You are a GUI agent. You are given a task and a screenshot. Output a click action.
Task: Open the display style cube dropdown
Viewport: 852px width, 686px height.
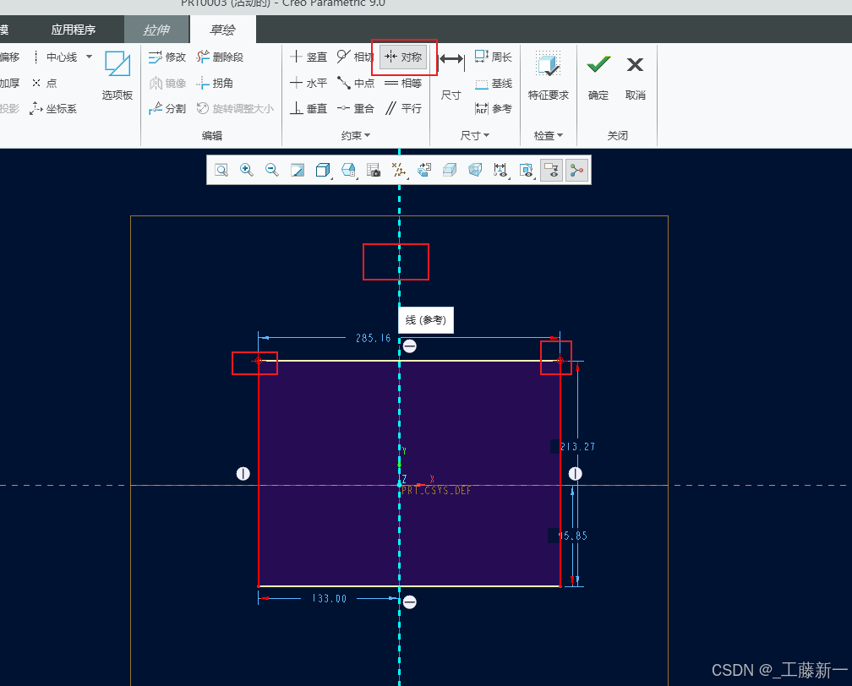(323, 170)
